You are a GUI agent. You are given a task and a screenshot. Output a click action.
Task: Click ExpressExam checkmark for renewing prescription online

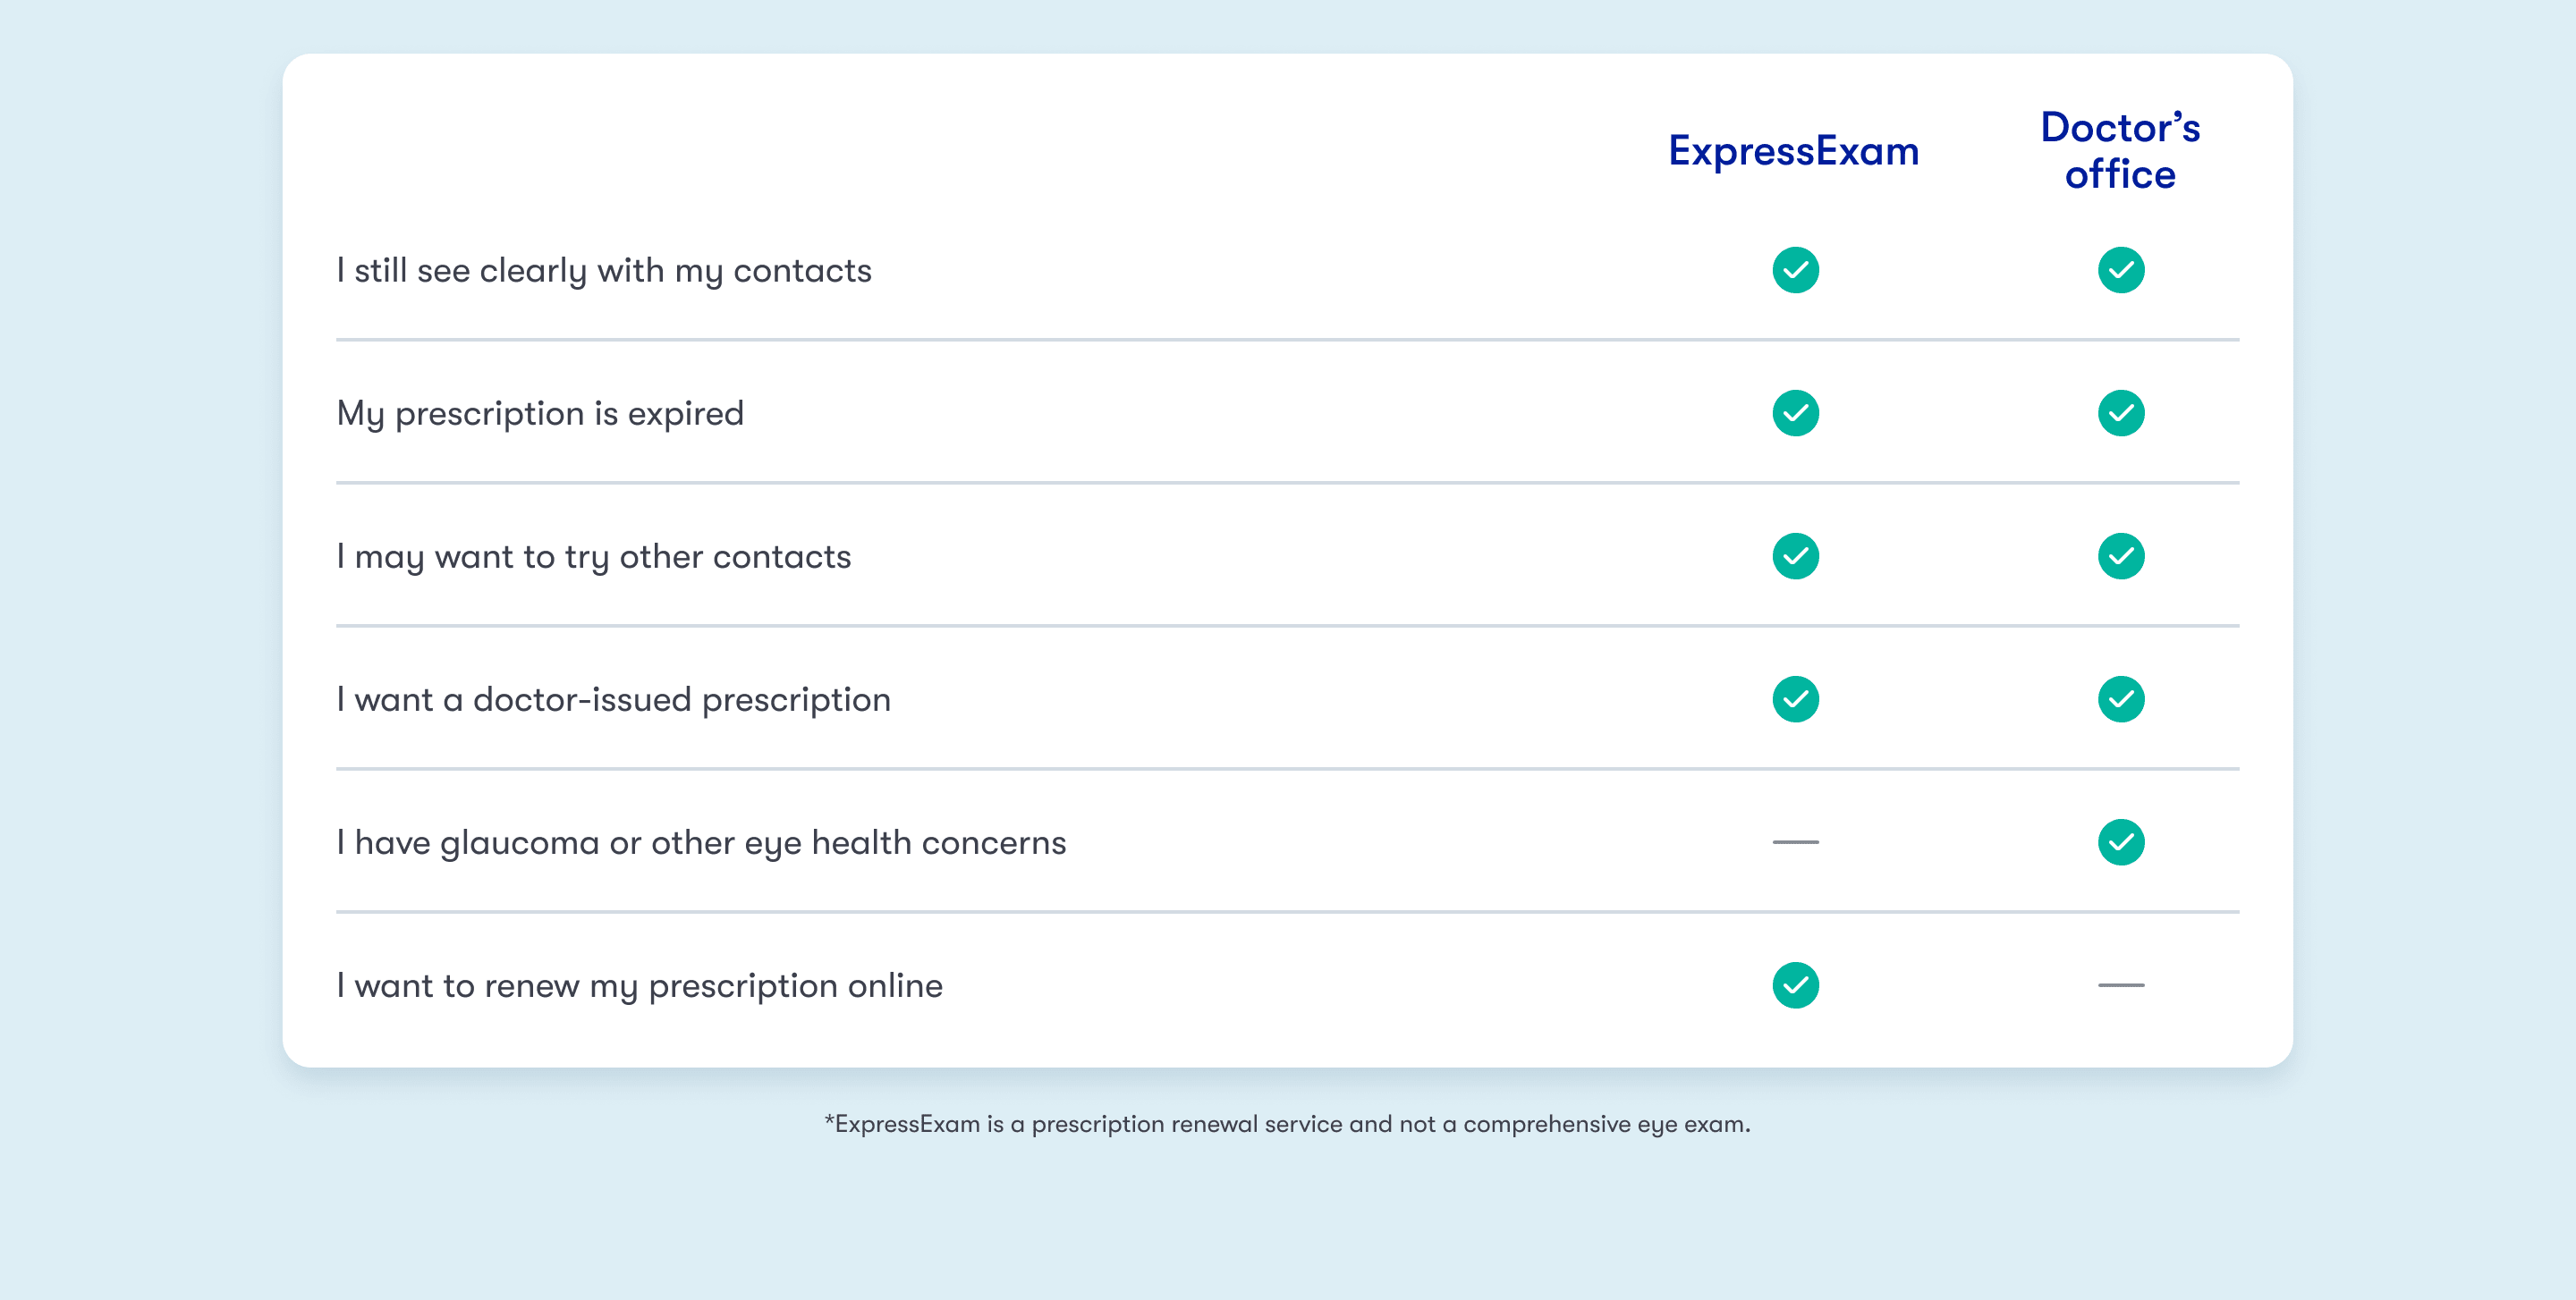(1795, 984)
